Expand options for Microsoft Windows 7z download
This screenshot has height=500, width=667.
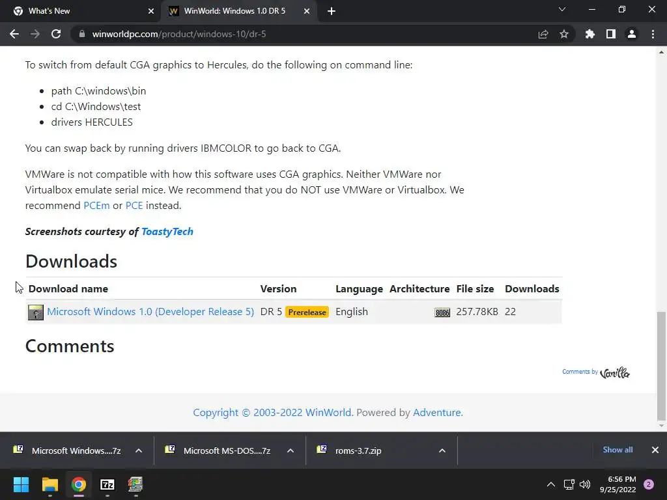tap(139, 451)
